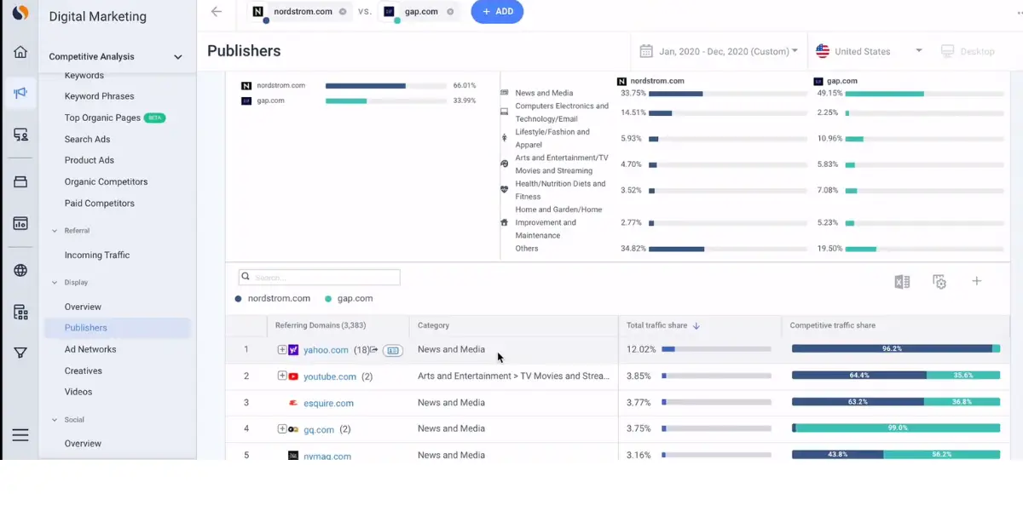Open the Similarweb logo home
Image resolution: width=1023 pixels, height=511 pixels.
pyautogui.click(x=20, y=13)
